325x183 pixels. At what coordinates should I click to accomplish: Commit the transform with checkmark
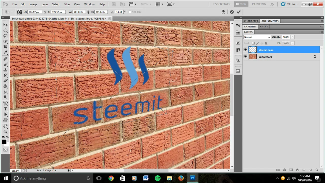238,12
